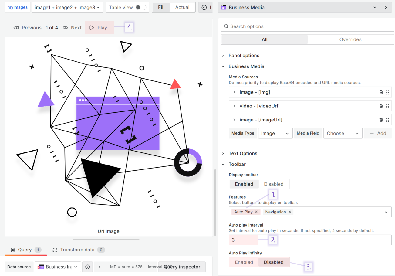Viewport: 395px width, 276px height.
Task: Delete the video - [videoUrl] media source
Action: [381, 106]
